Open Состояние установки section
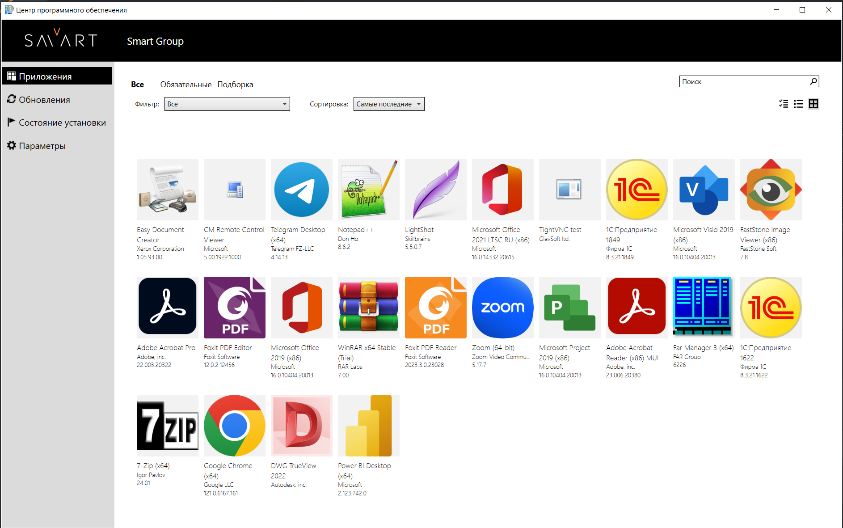Screen dimensions: 843x528 [x=62, y=122]
